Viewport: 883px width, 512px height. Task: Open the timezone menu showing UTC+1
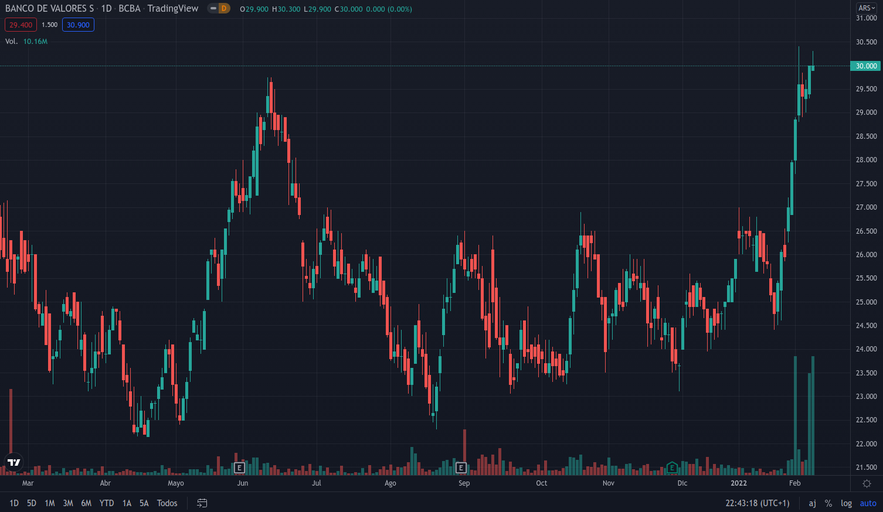pyautogui.click(x=757, y=503)
